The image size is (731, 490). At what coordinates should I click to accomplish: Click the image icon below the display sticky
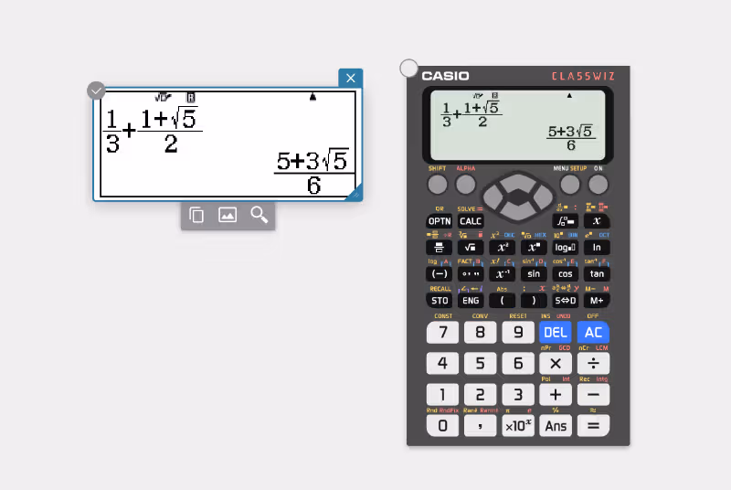tap(228, 215)
